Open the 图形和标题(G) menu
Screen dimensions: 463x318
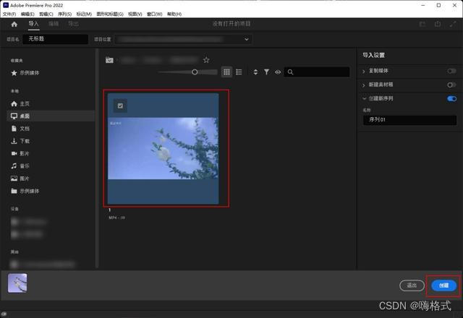(110, 14)
